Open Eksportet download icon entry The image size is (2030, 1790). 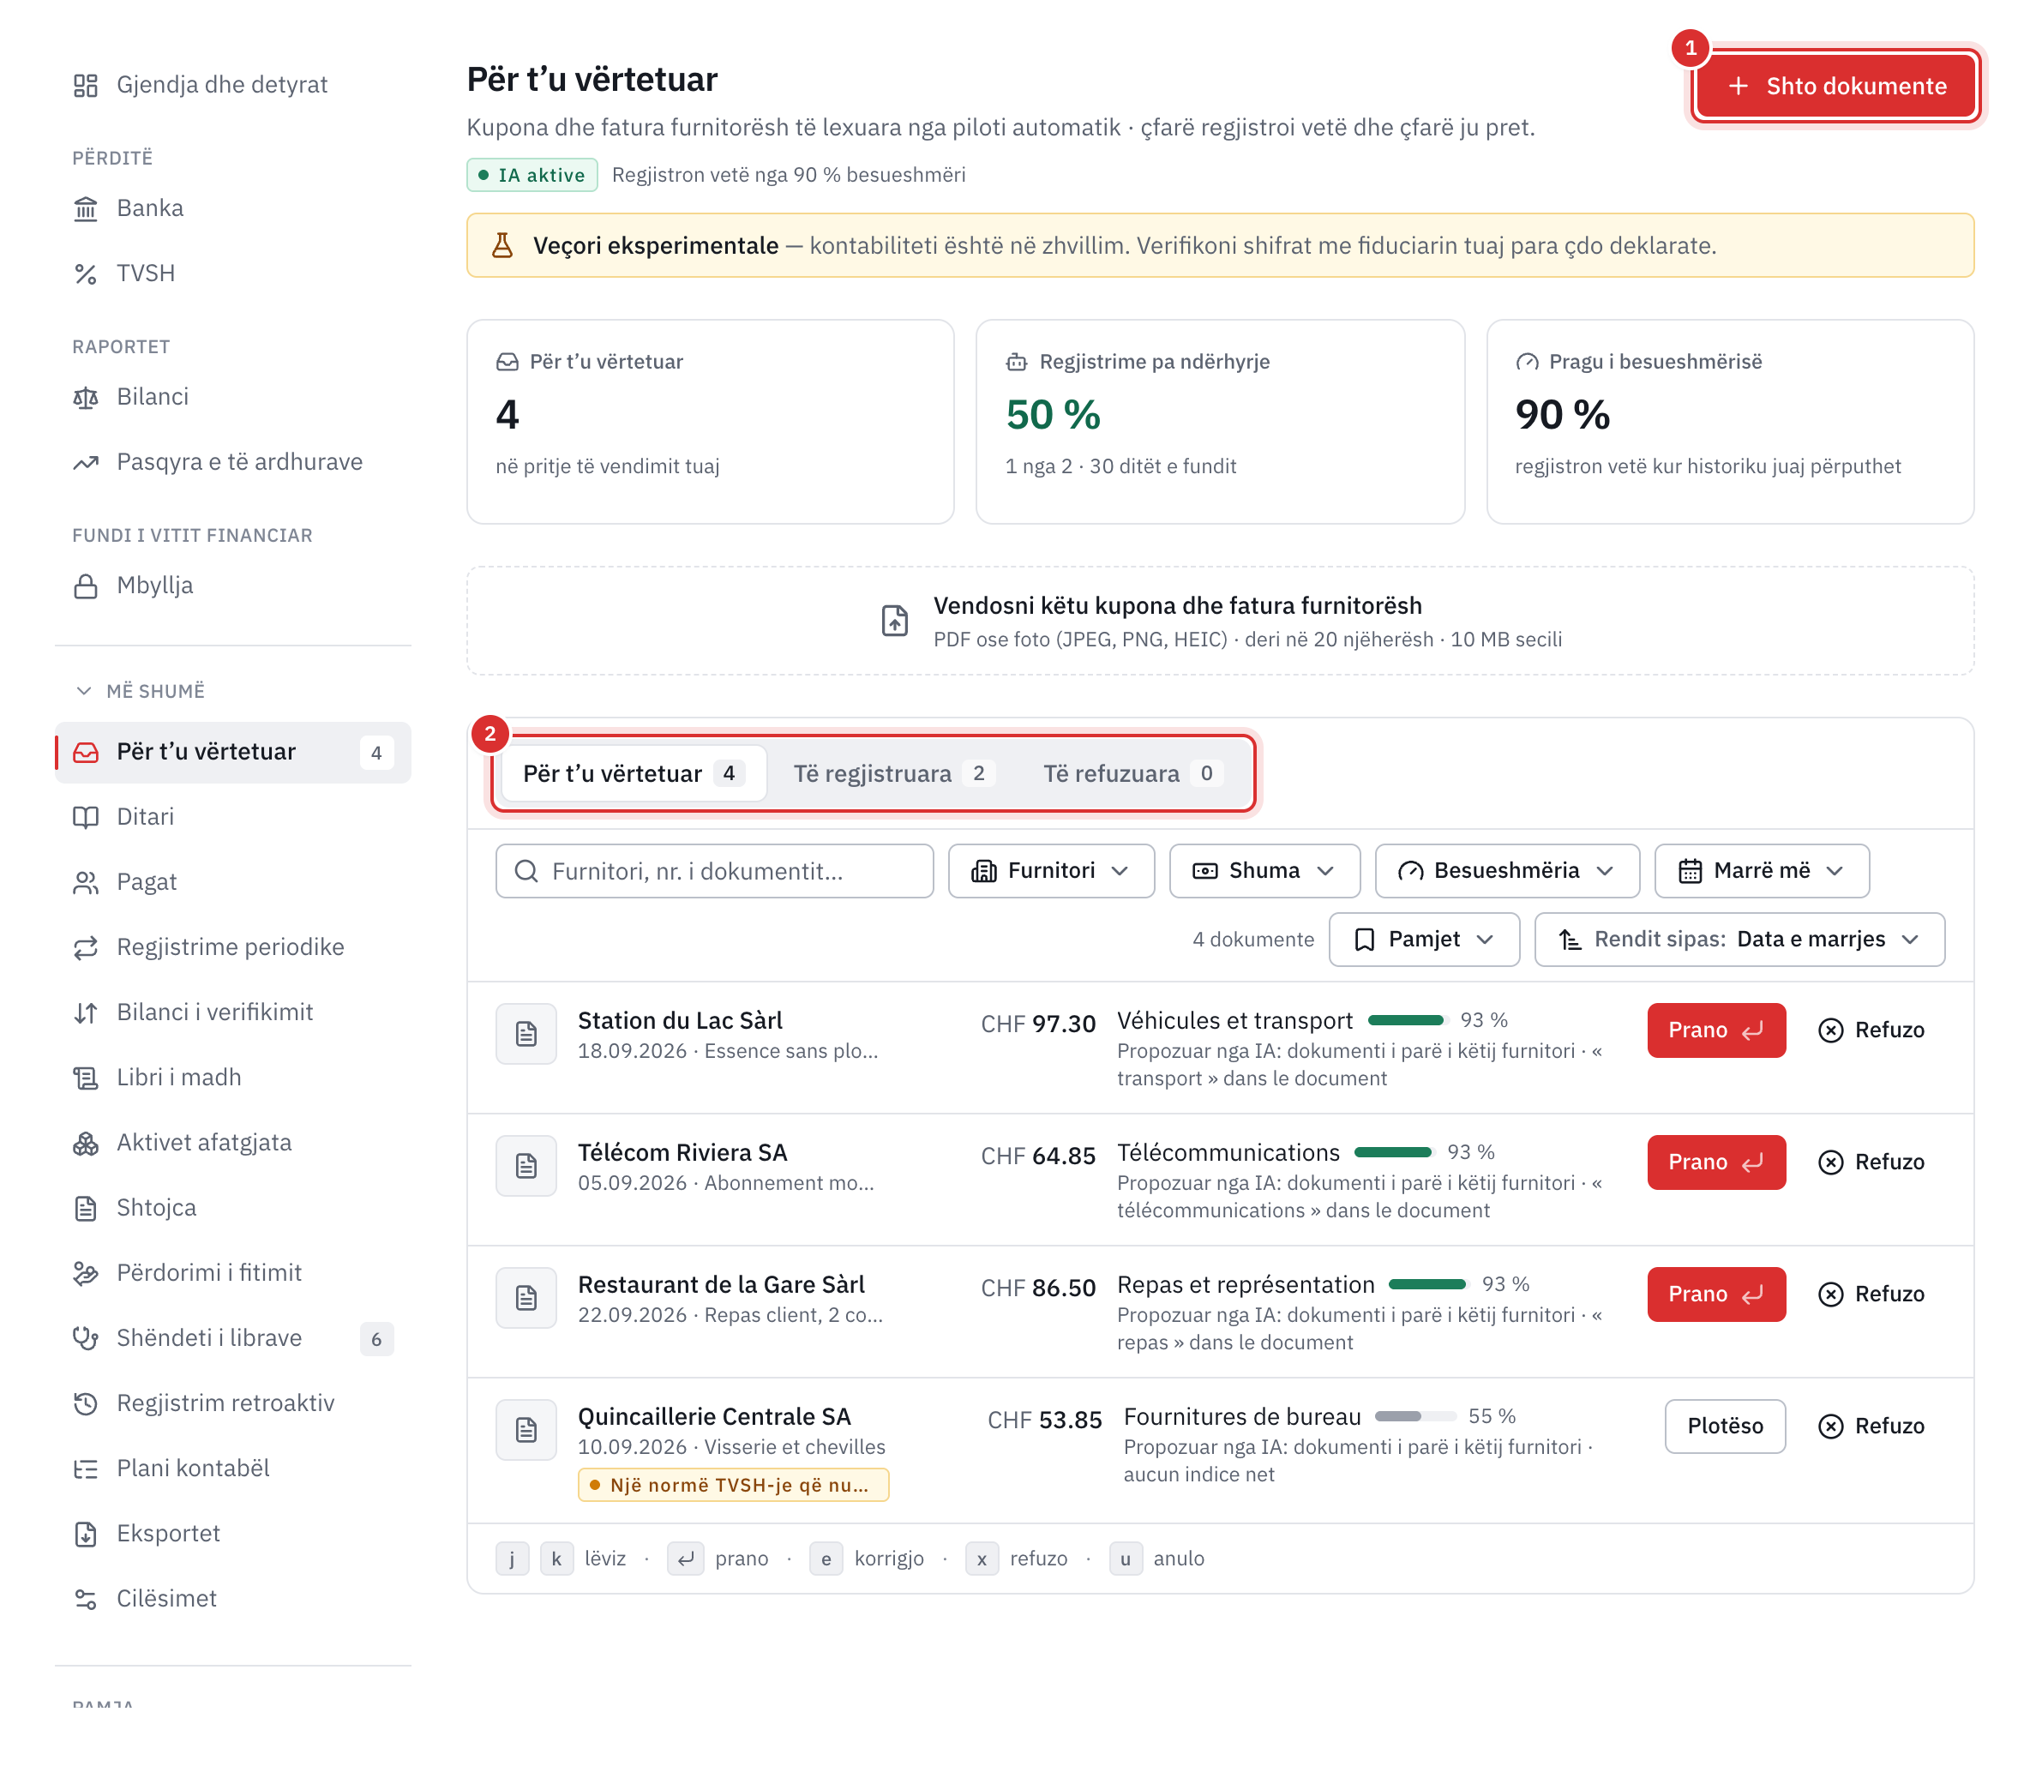pyautogui.click(x=231, y=1534)
